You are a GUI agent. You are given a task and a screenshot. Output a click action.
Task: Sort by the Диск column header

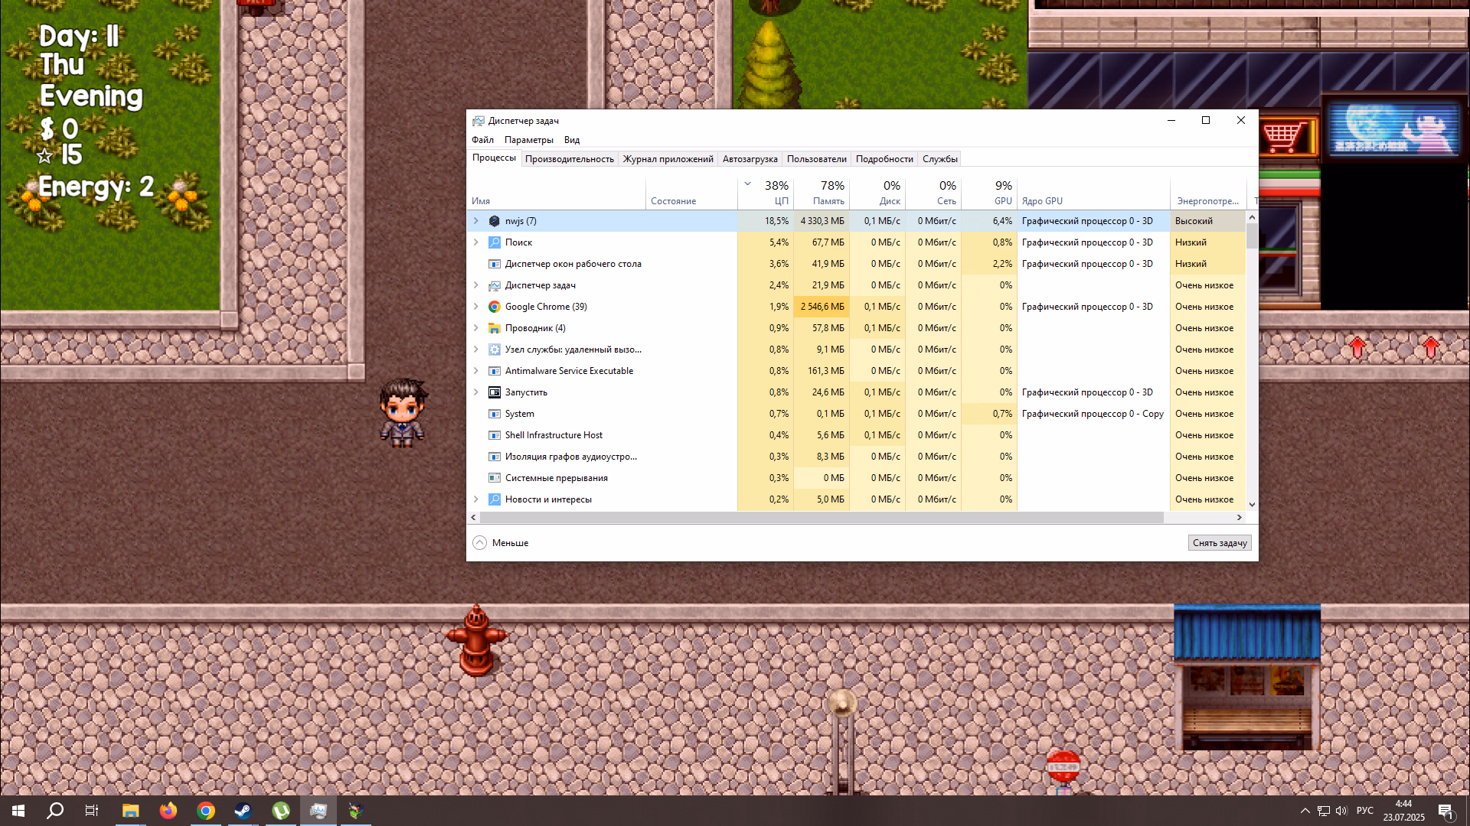[877, 193]
